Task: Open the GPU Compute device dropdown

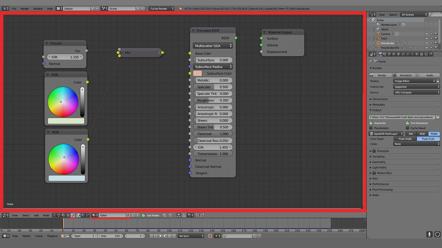Action: tap(416, 93)
